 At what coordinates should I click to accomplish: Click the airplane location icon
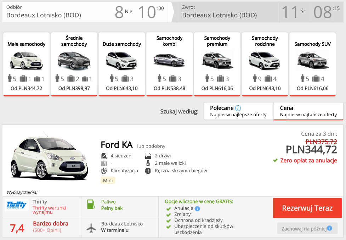[91, 228]
